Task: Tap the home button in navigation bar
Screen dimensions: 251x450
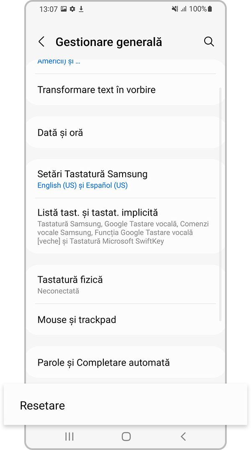Action: [x=125, y=436]
